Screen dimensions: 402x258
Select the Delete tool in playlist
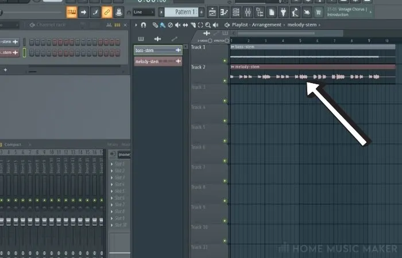[x=170, y=25]
